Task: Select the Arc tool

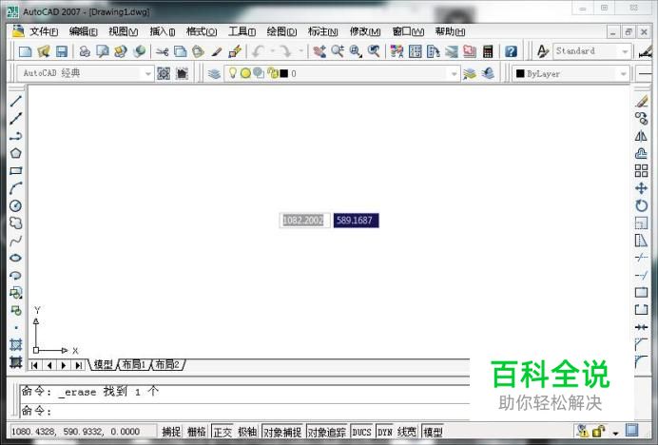Action: [16, 188]
